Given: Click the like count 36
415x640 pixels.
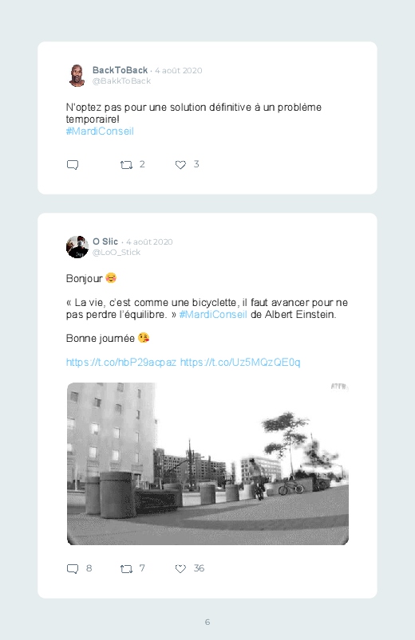Looking at the screenshot, I should point(199,568).
